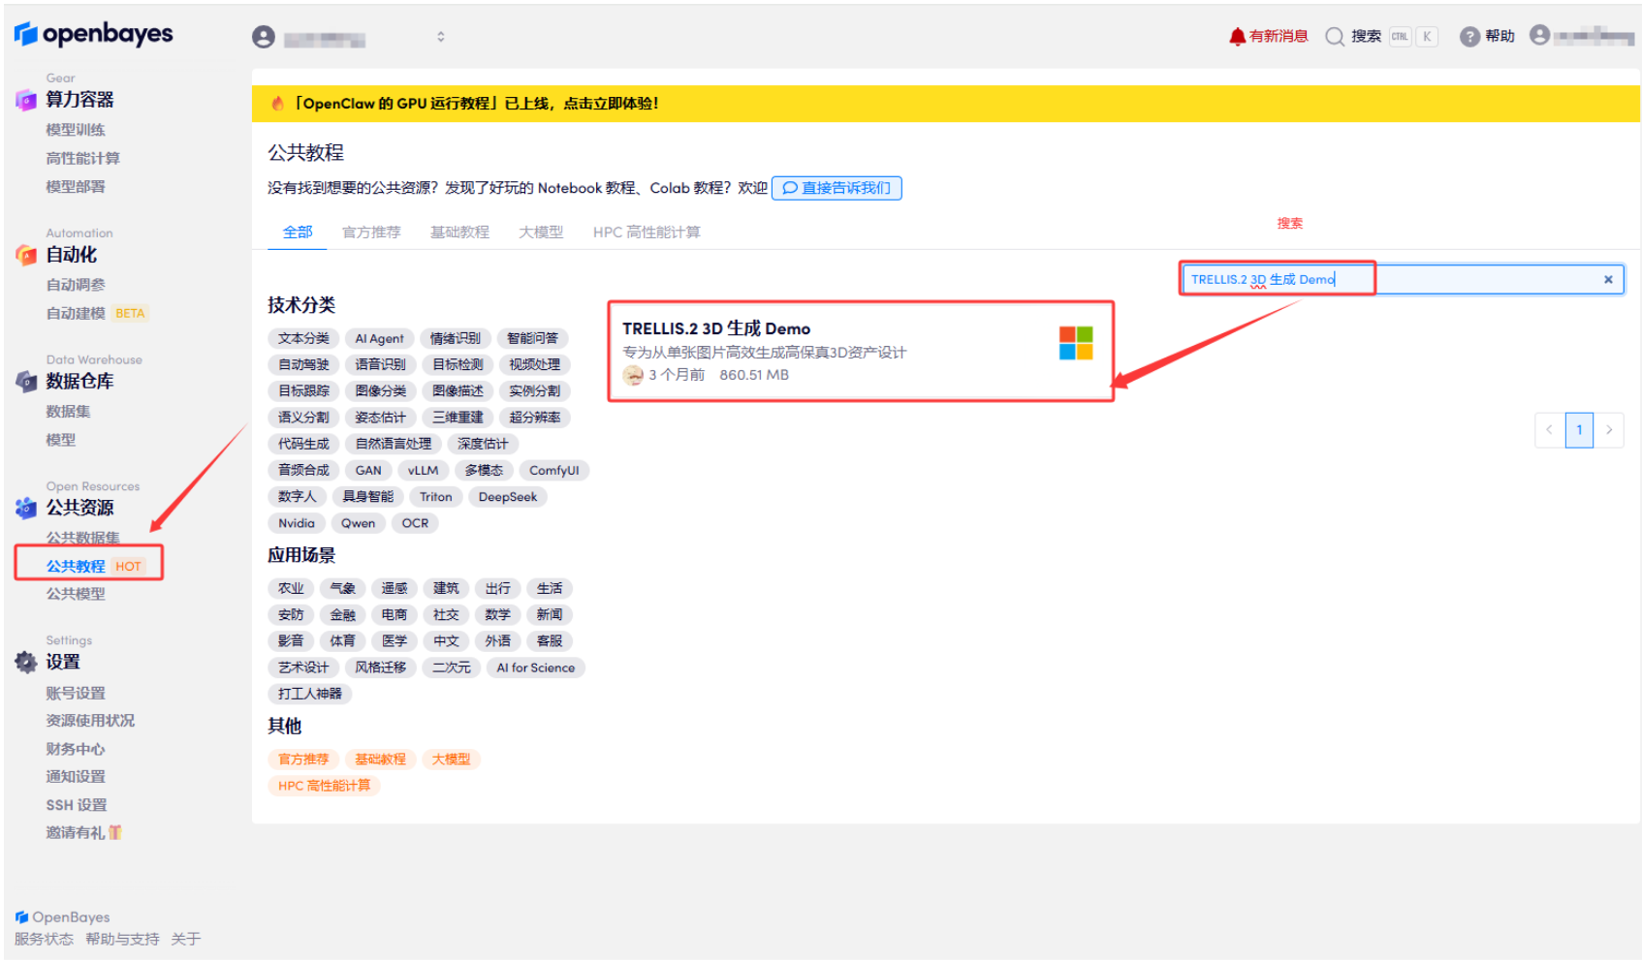The width and height of the screenshot is (1642, 962).
Task: Clear the search field with the X
Action: click(x=1608, y=280)
